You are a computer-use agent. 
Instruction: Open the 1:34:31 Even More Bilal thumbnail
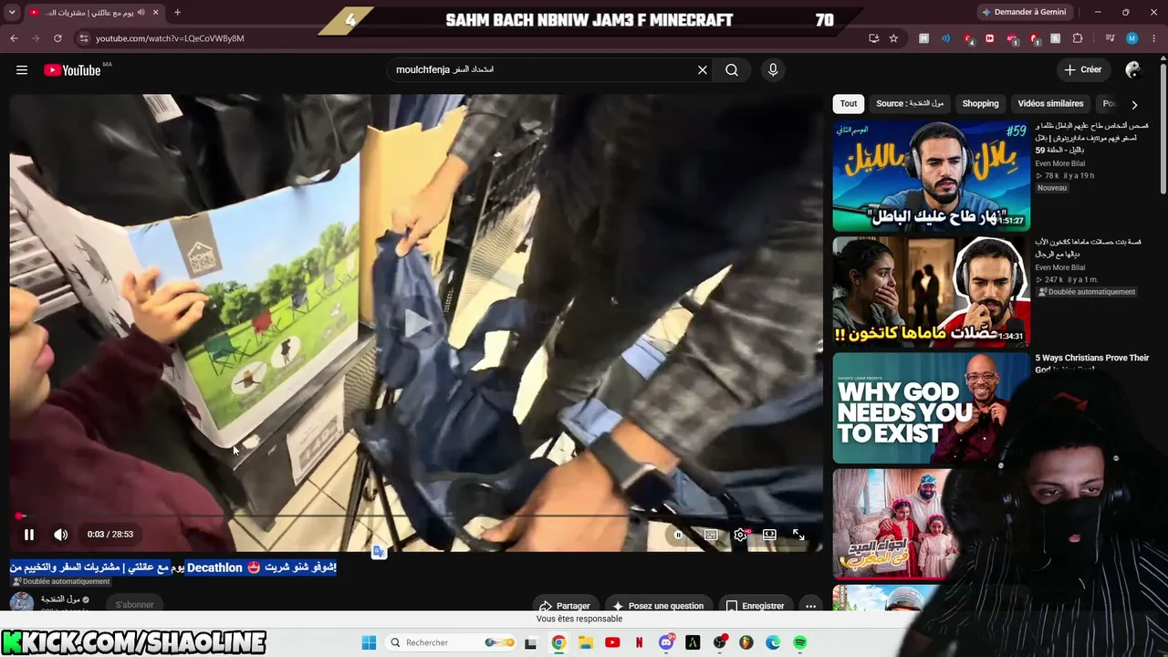tap(931, 292)
